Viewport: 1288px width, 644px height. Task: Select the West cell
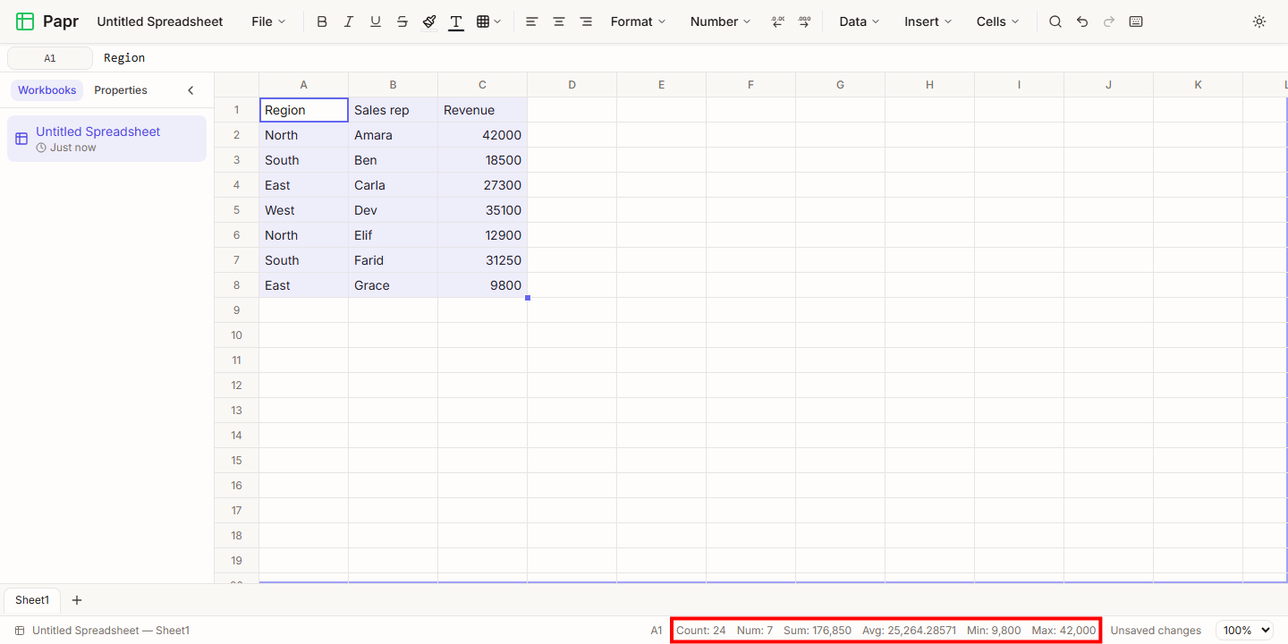point(303,210)
